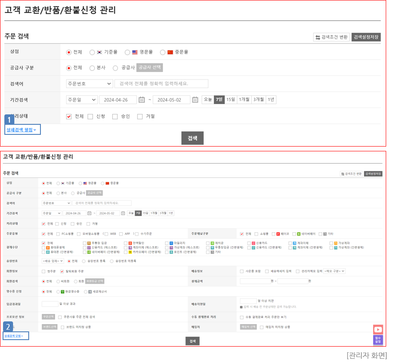Viewport: 394px width, 364px height.
Task: Click the 입금경과일 days input field
Action: coord(50,304)
